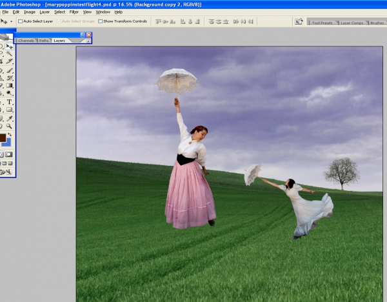This screenshot has height=302, width=387.
Task: Select the Eyedropper tool
Action: coord(10,119)
